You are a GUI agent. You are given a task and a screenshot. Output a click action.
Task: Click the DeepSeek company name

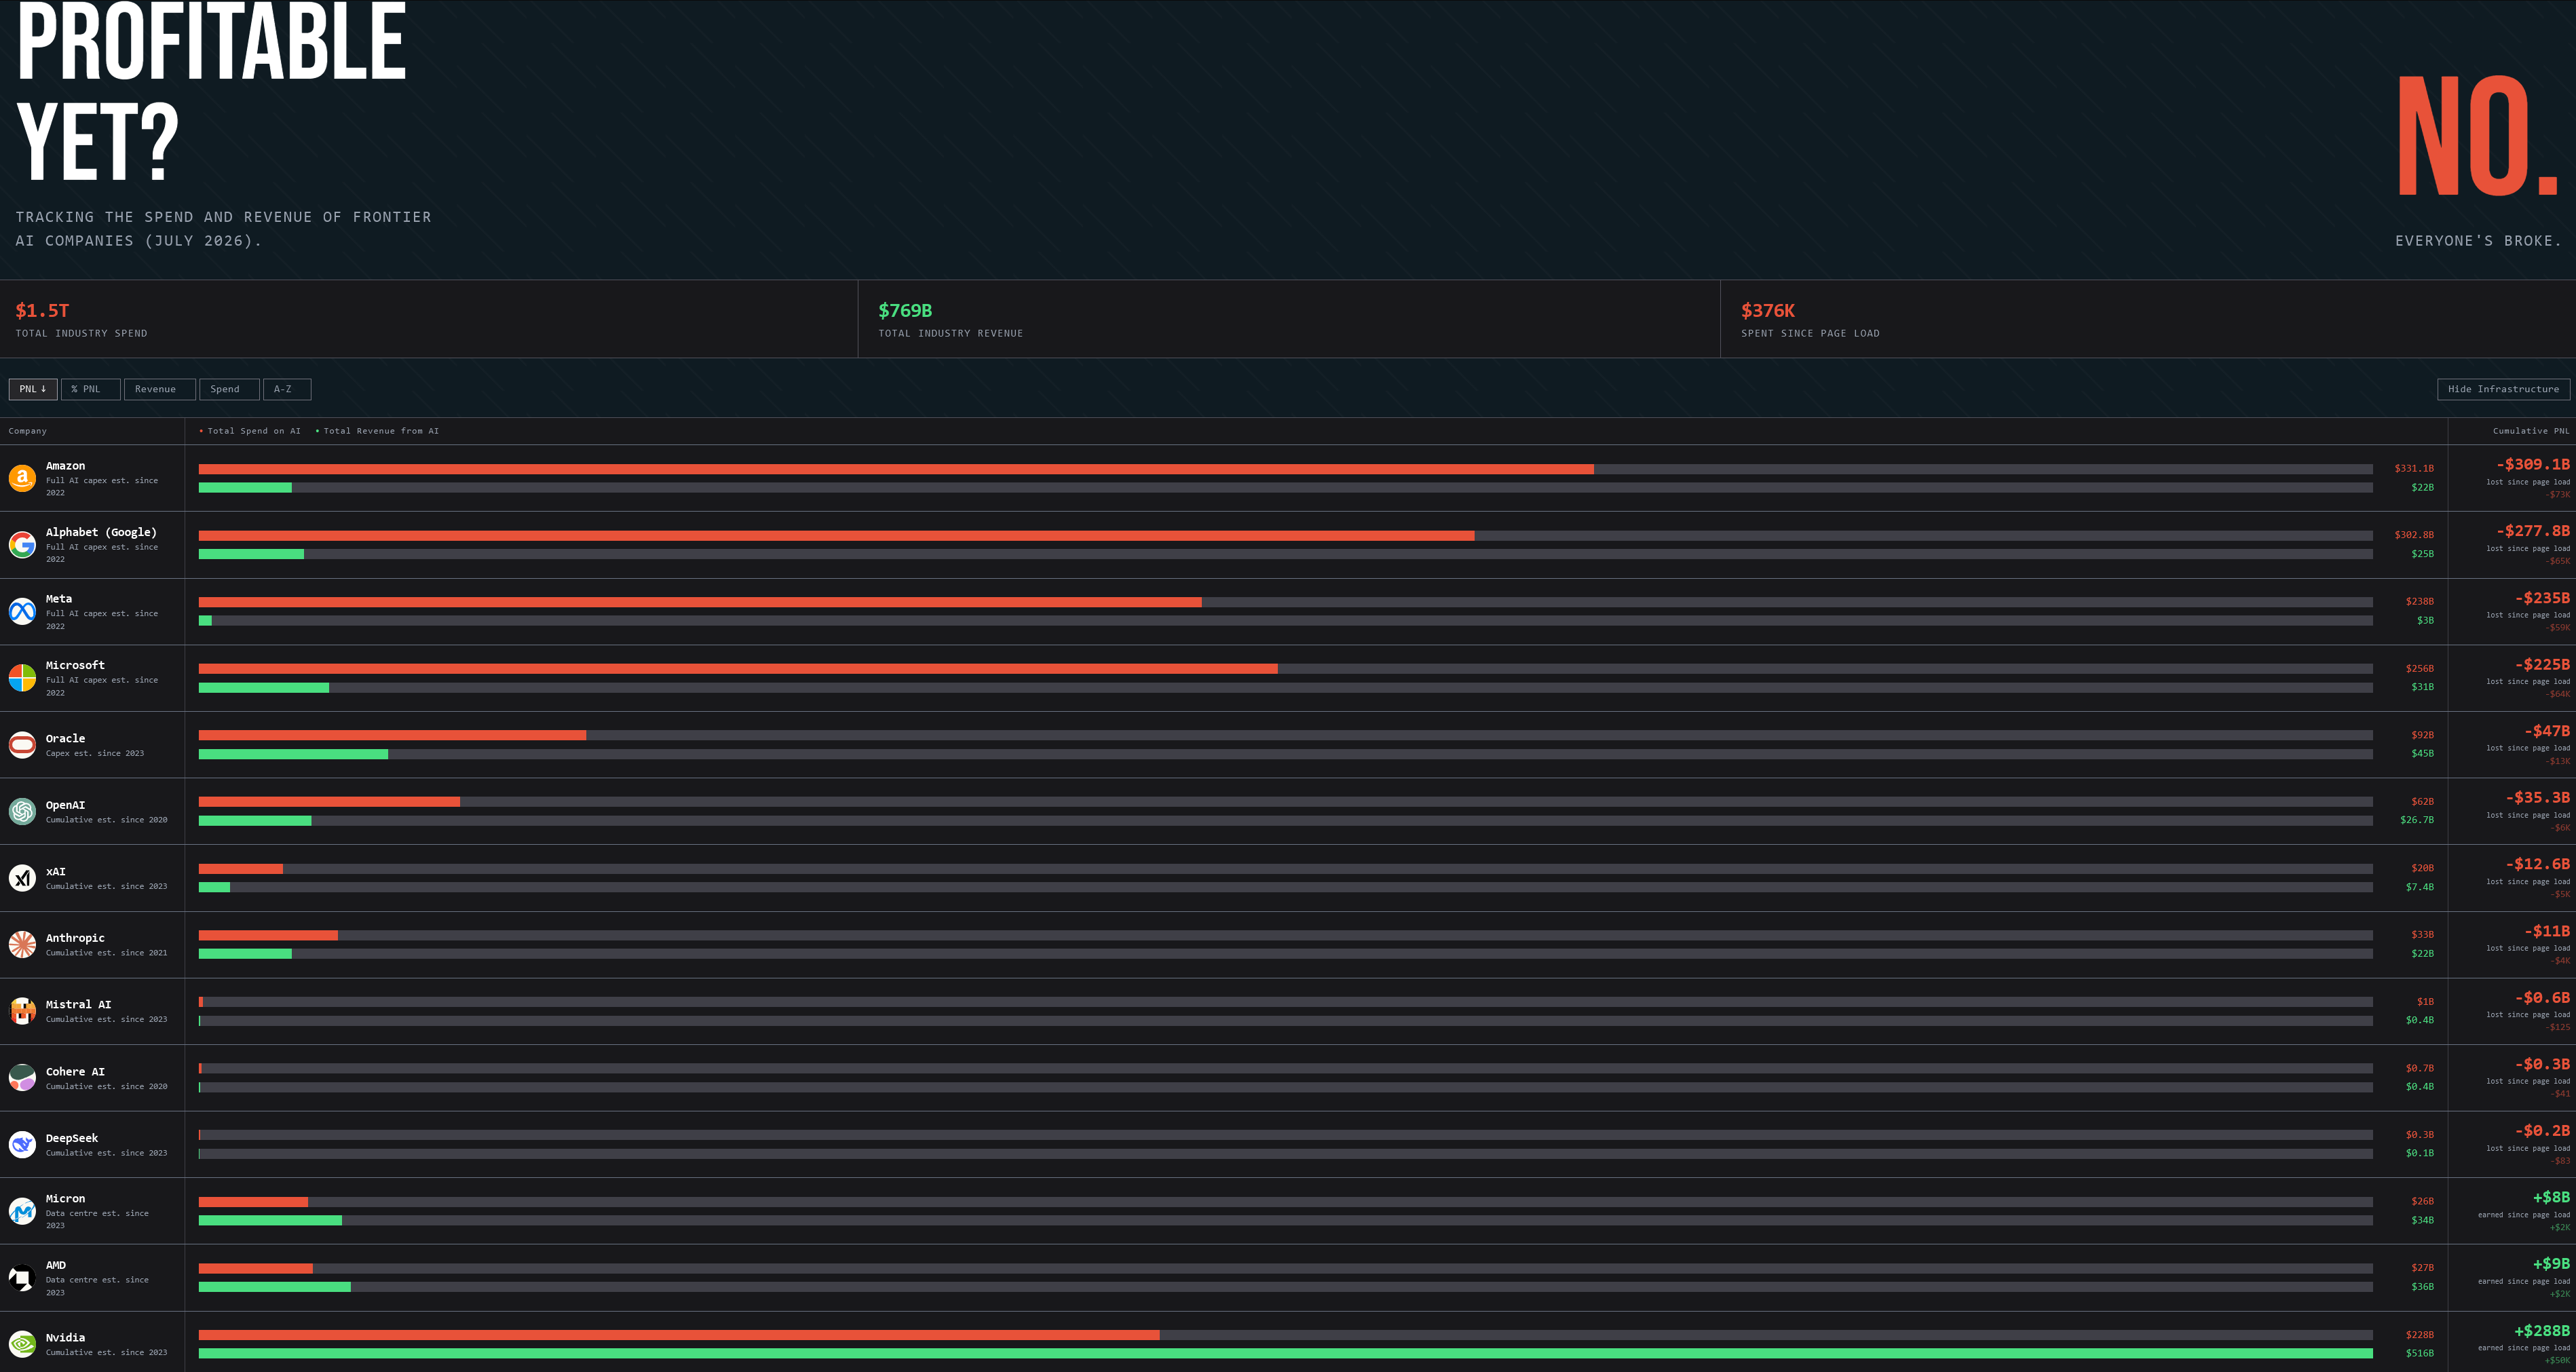tap(72, 1138)
